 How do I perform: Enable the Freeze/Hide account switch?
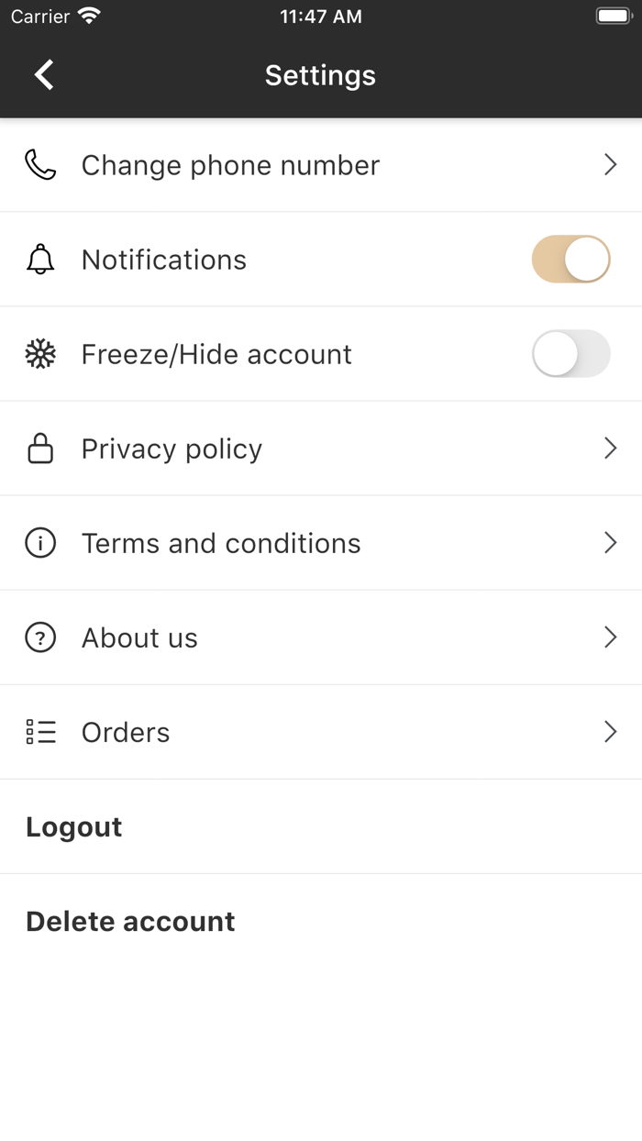tap(570, 354)
